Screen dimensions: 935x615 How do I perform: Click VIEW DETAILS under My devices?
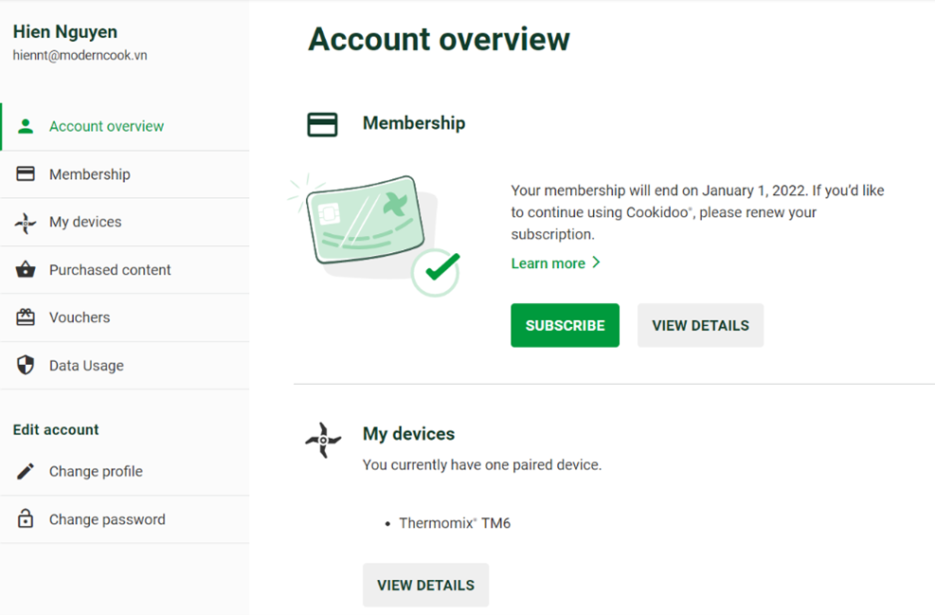[x=425, y=585]
